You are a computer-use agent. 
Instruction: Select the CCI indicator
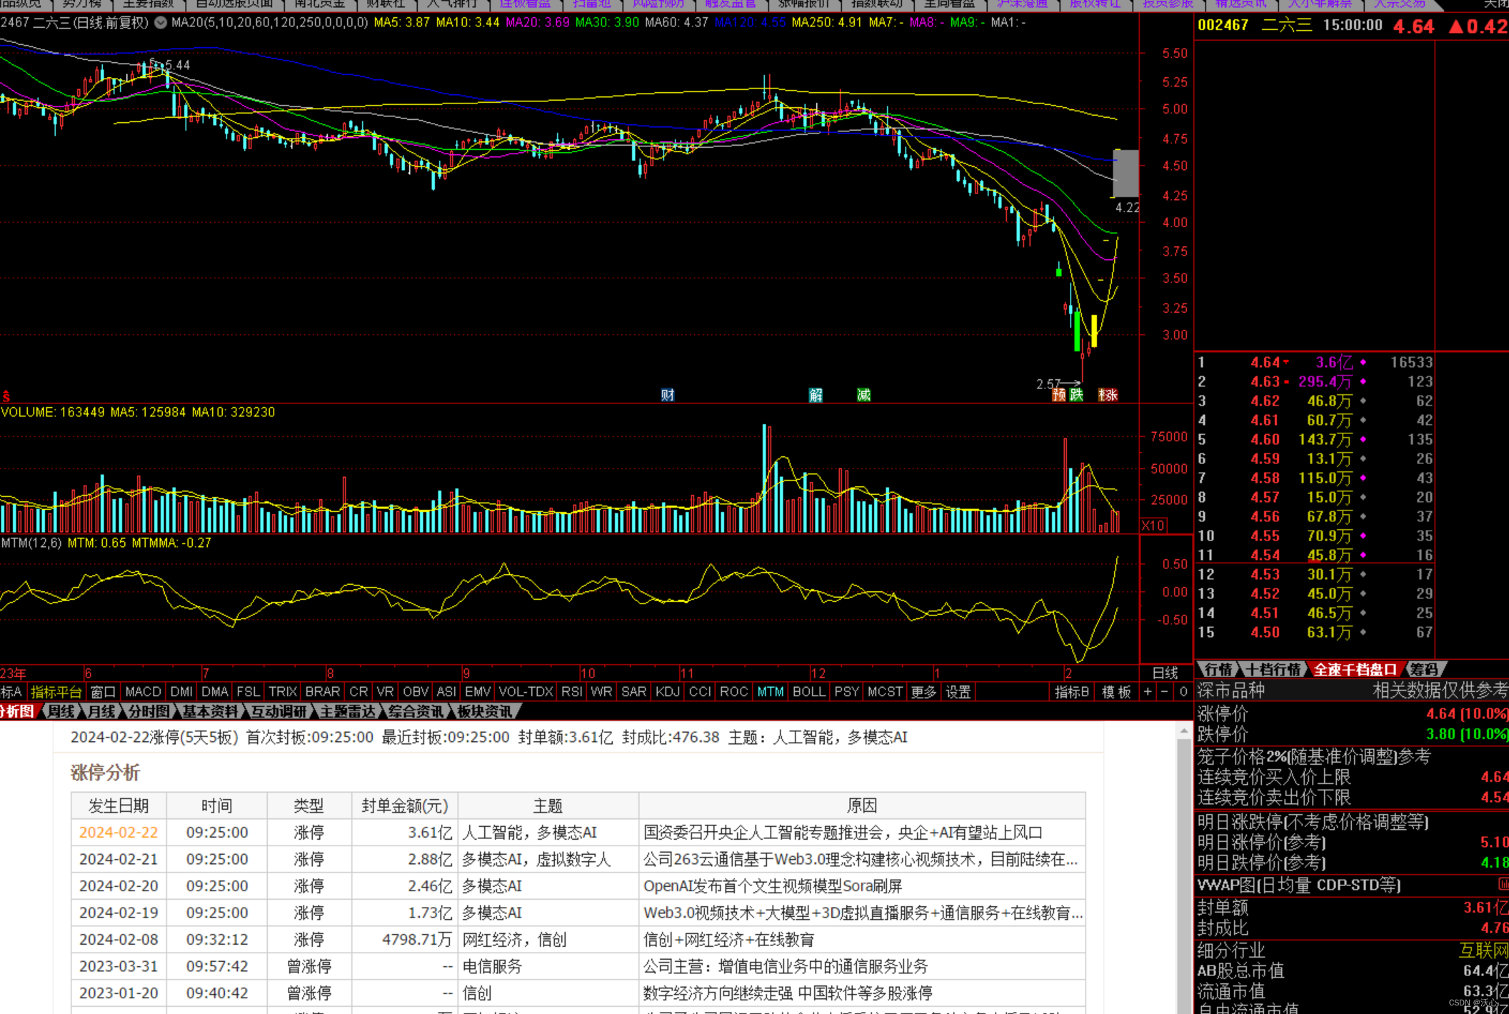pos(699,692)
